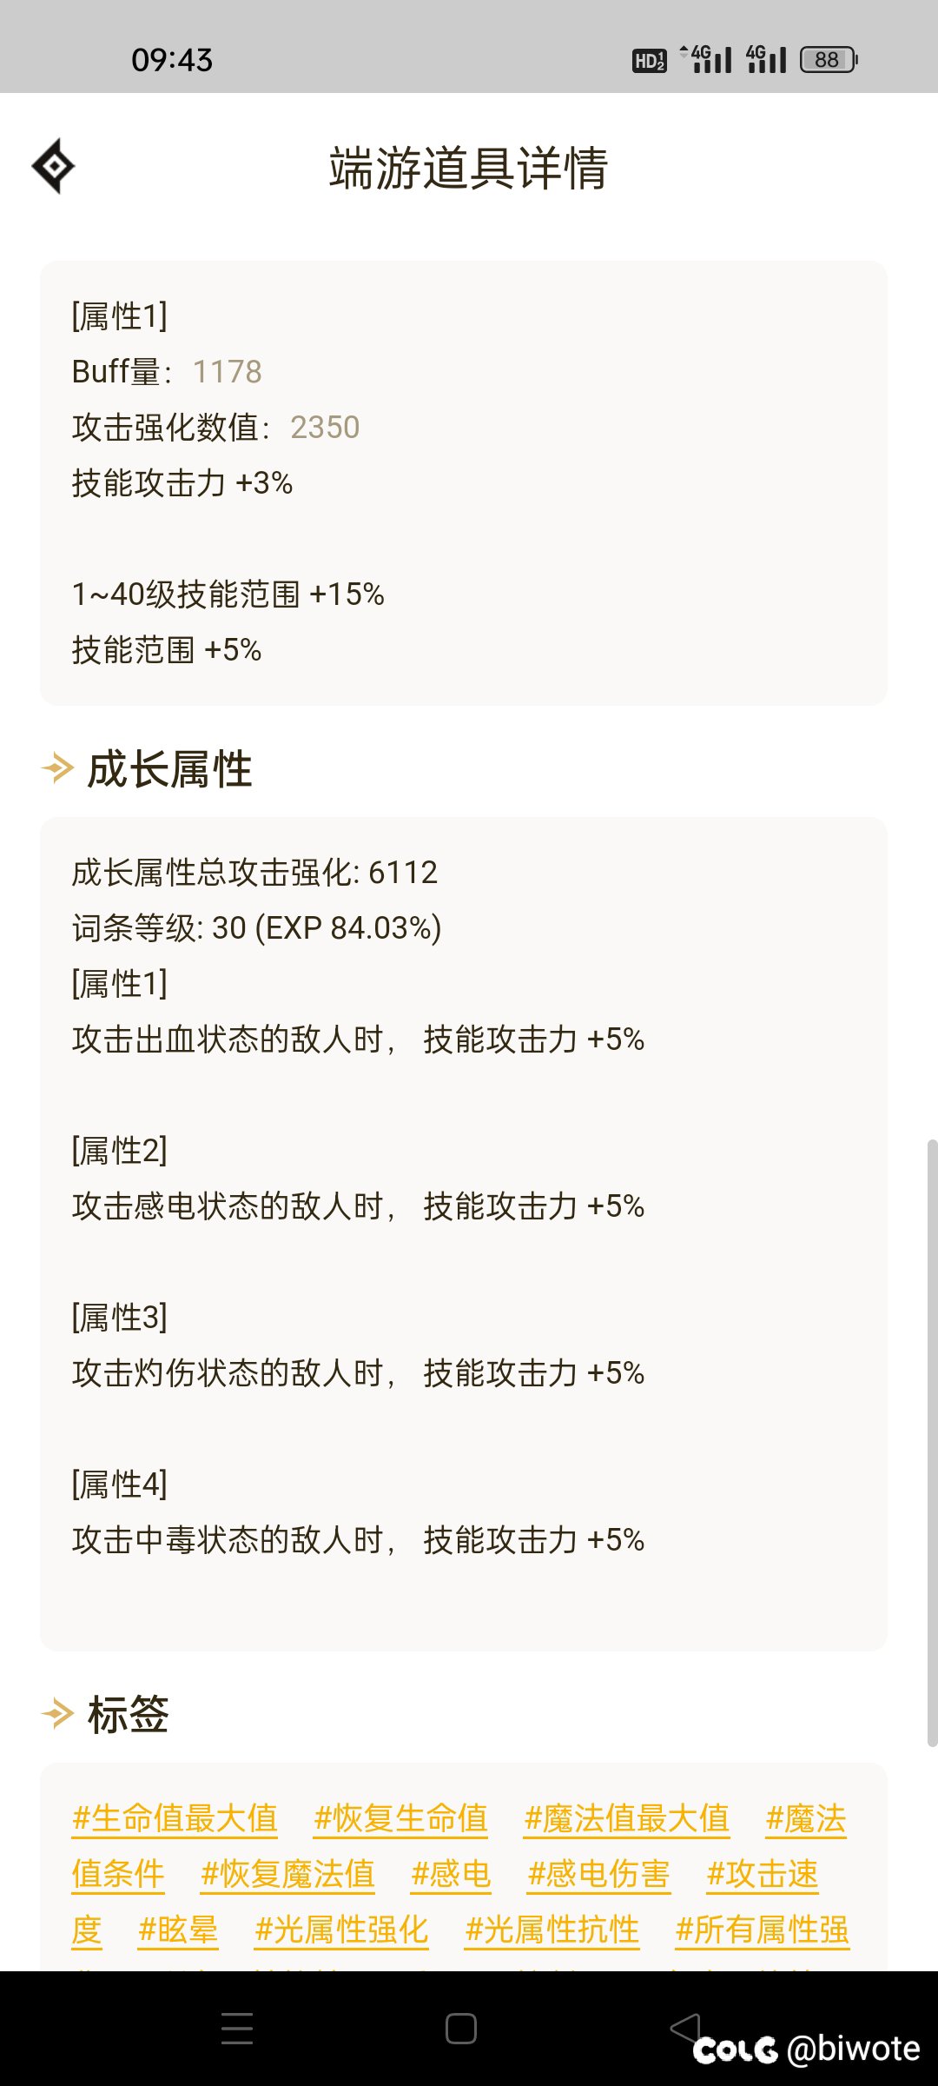Tap the battery indicator in status bar

(829, 59)
